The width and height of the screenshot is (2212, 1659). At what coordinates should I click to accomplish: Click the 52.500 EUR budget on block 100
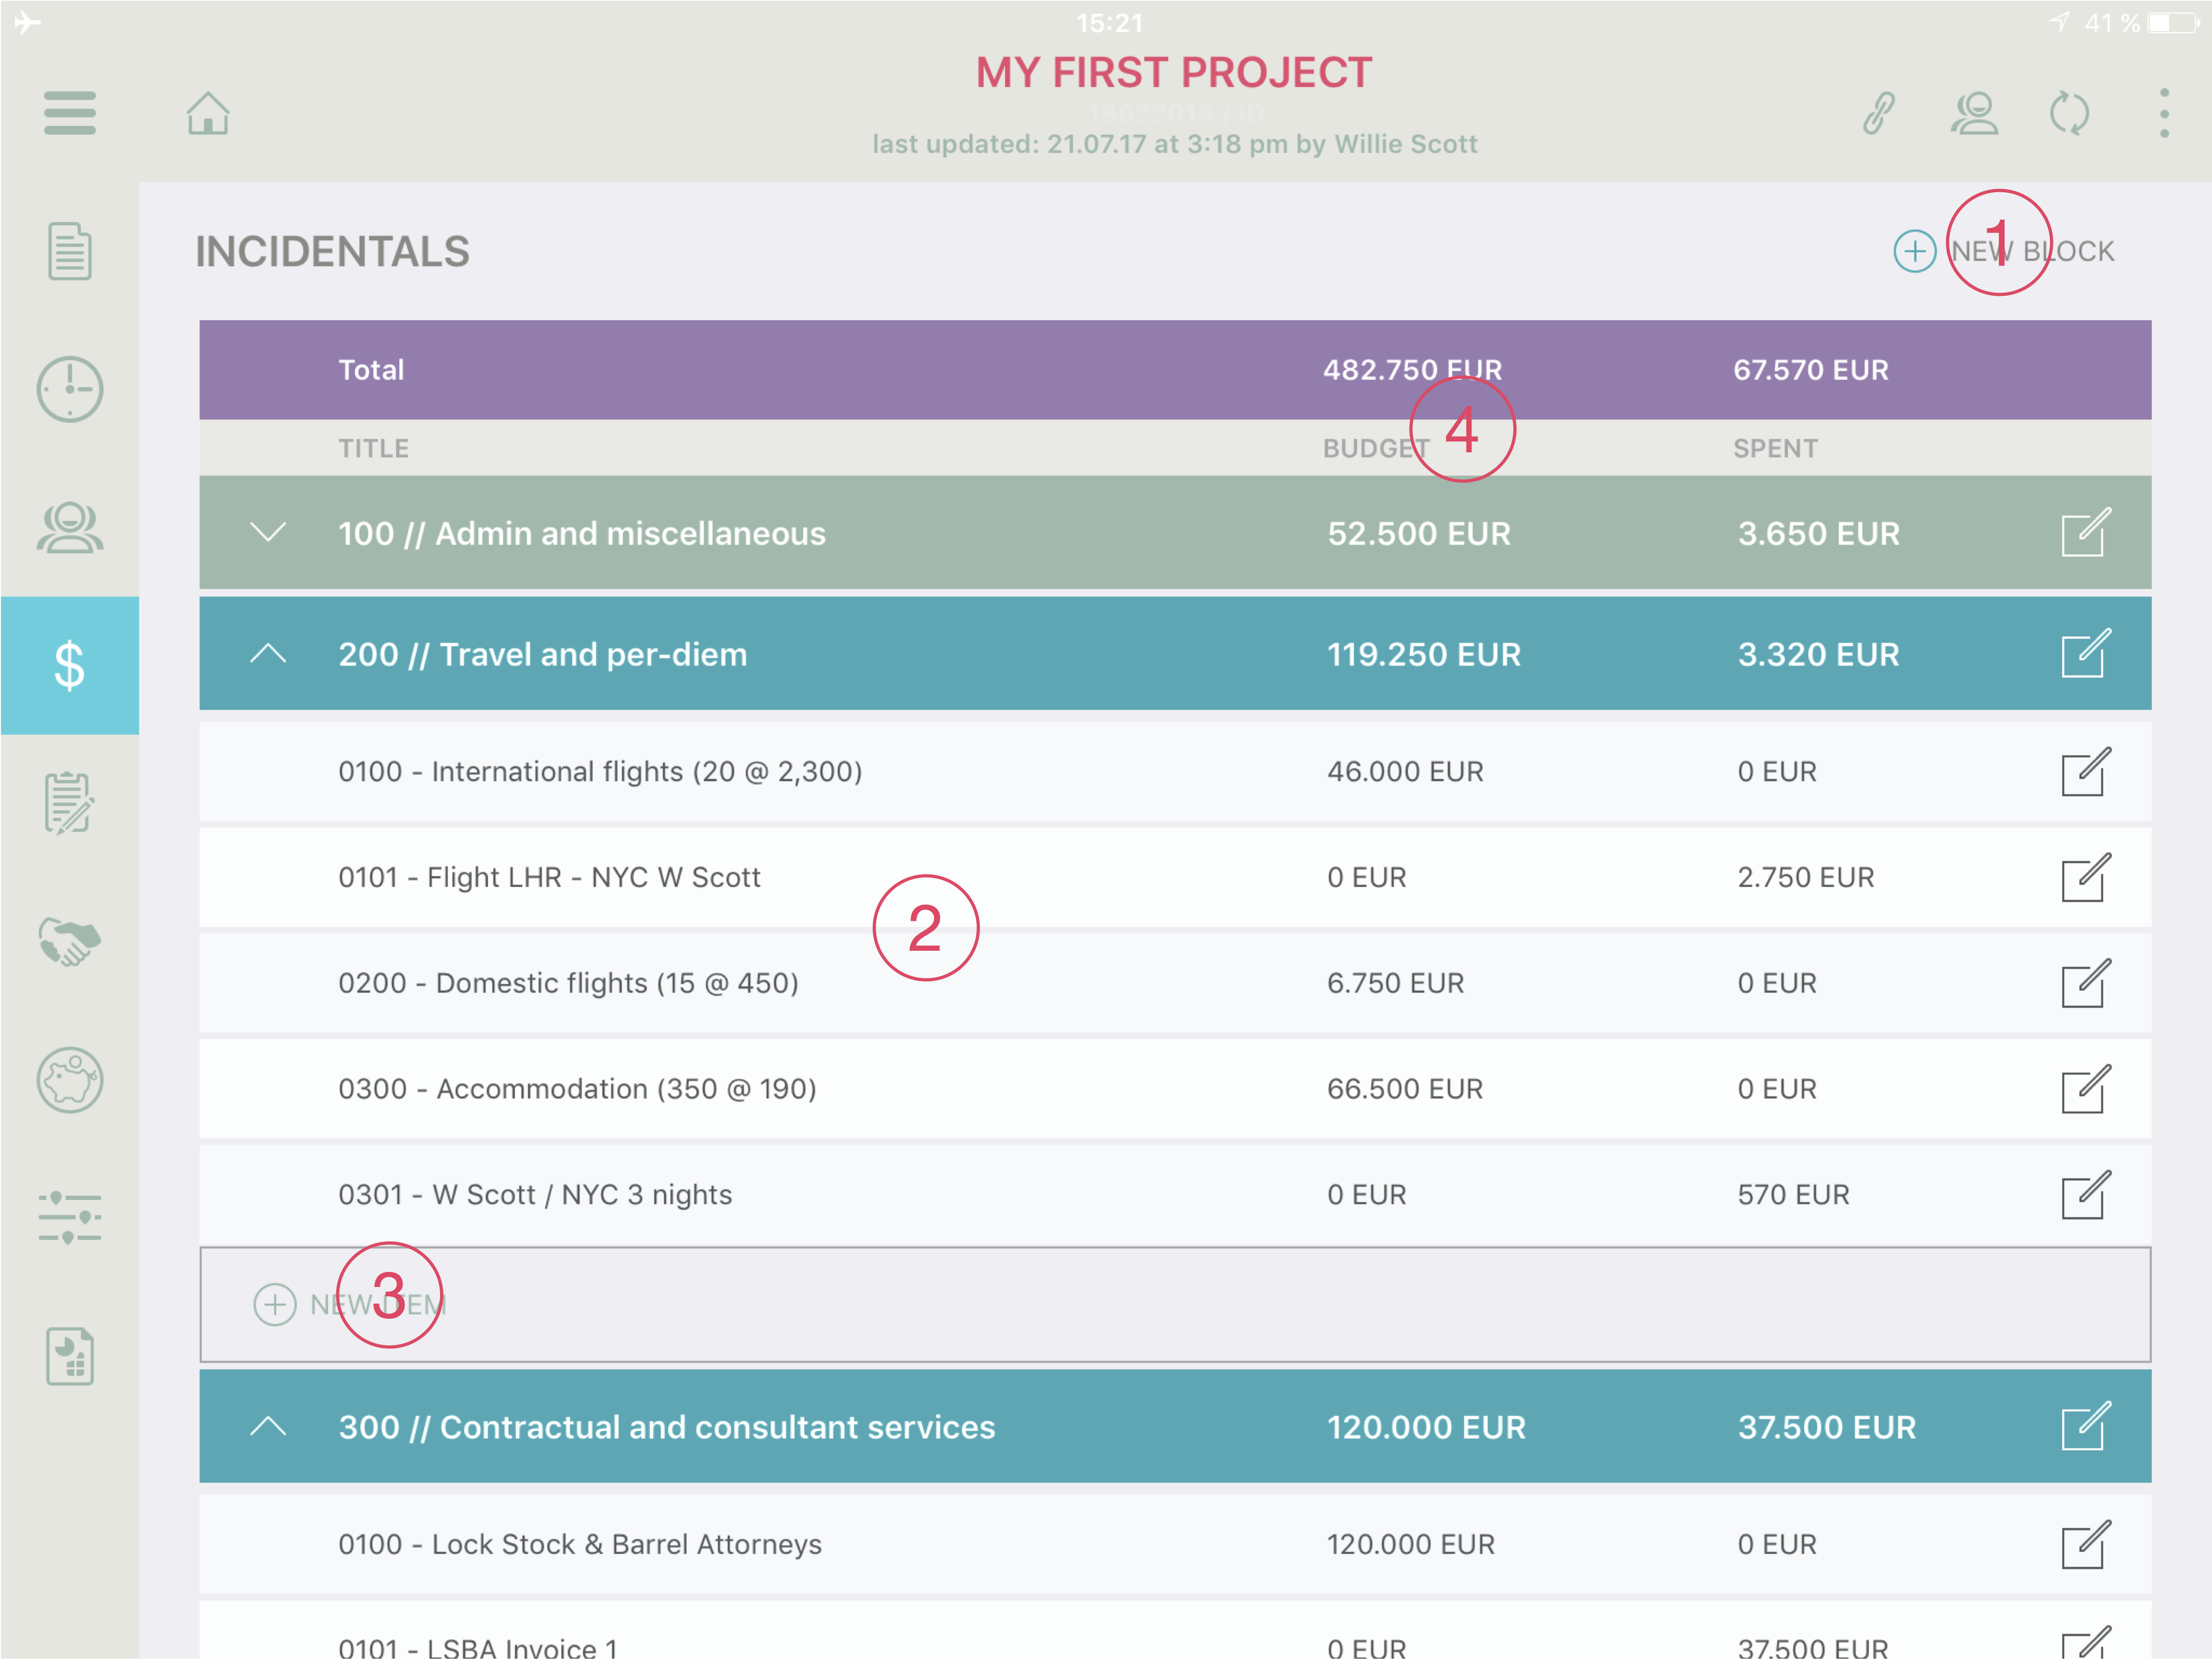point(1419,533)
